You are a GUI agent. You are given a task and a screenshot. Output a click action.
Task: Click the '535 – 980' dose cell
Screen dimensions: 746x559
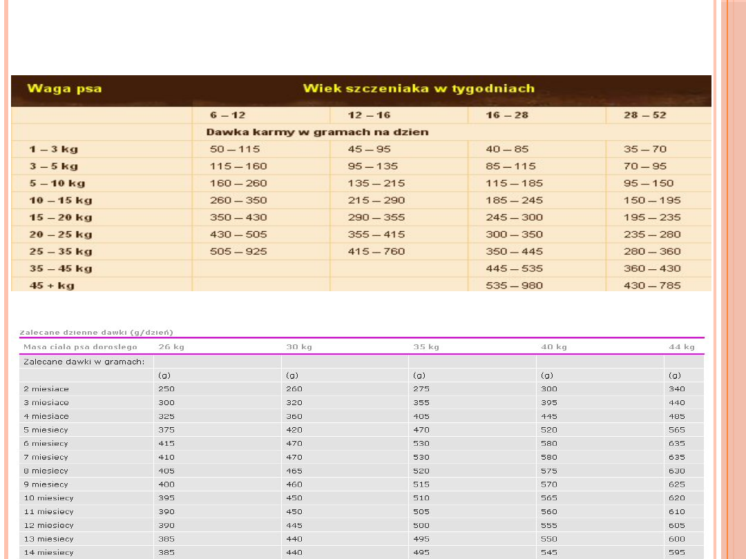[x=514, y=286]
